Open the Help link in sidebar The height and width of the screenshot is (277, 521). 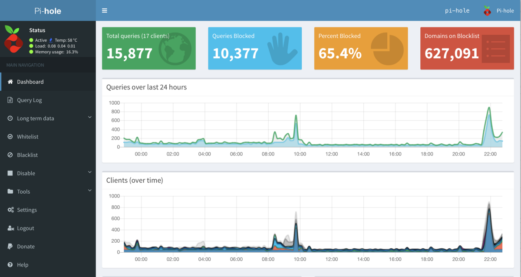[48, 264]
